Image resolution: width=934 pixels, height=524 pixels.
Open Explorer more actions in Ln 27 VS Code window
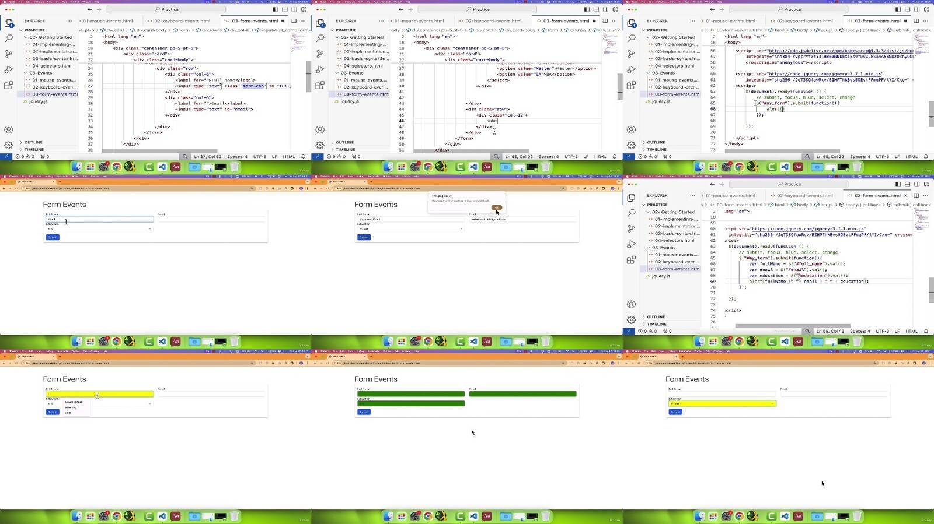[70, 21]
